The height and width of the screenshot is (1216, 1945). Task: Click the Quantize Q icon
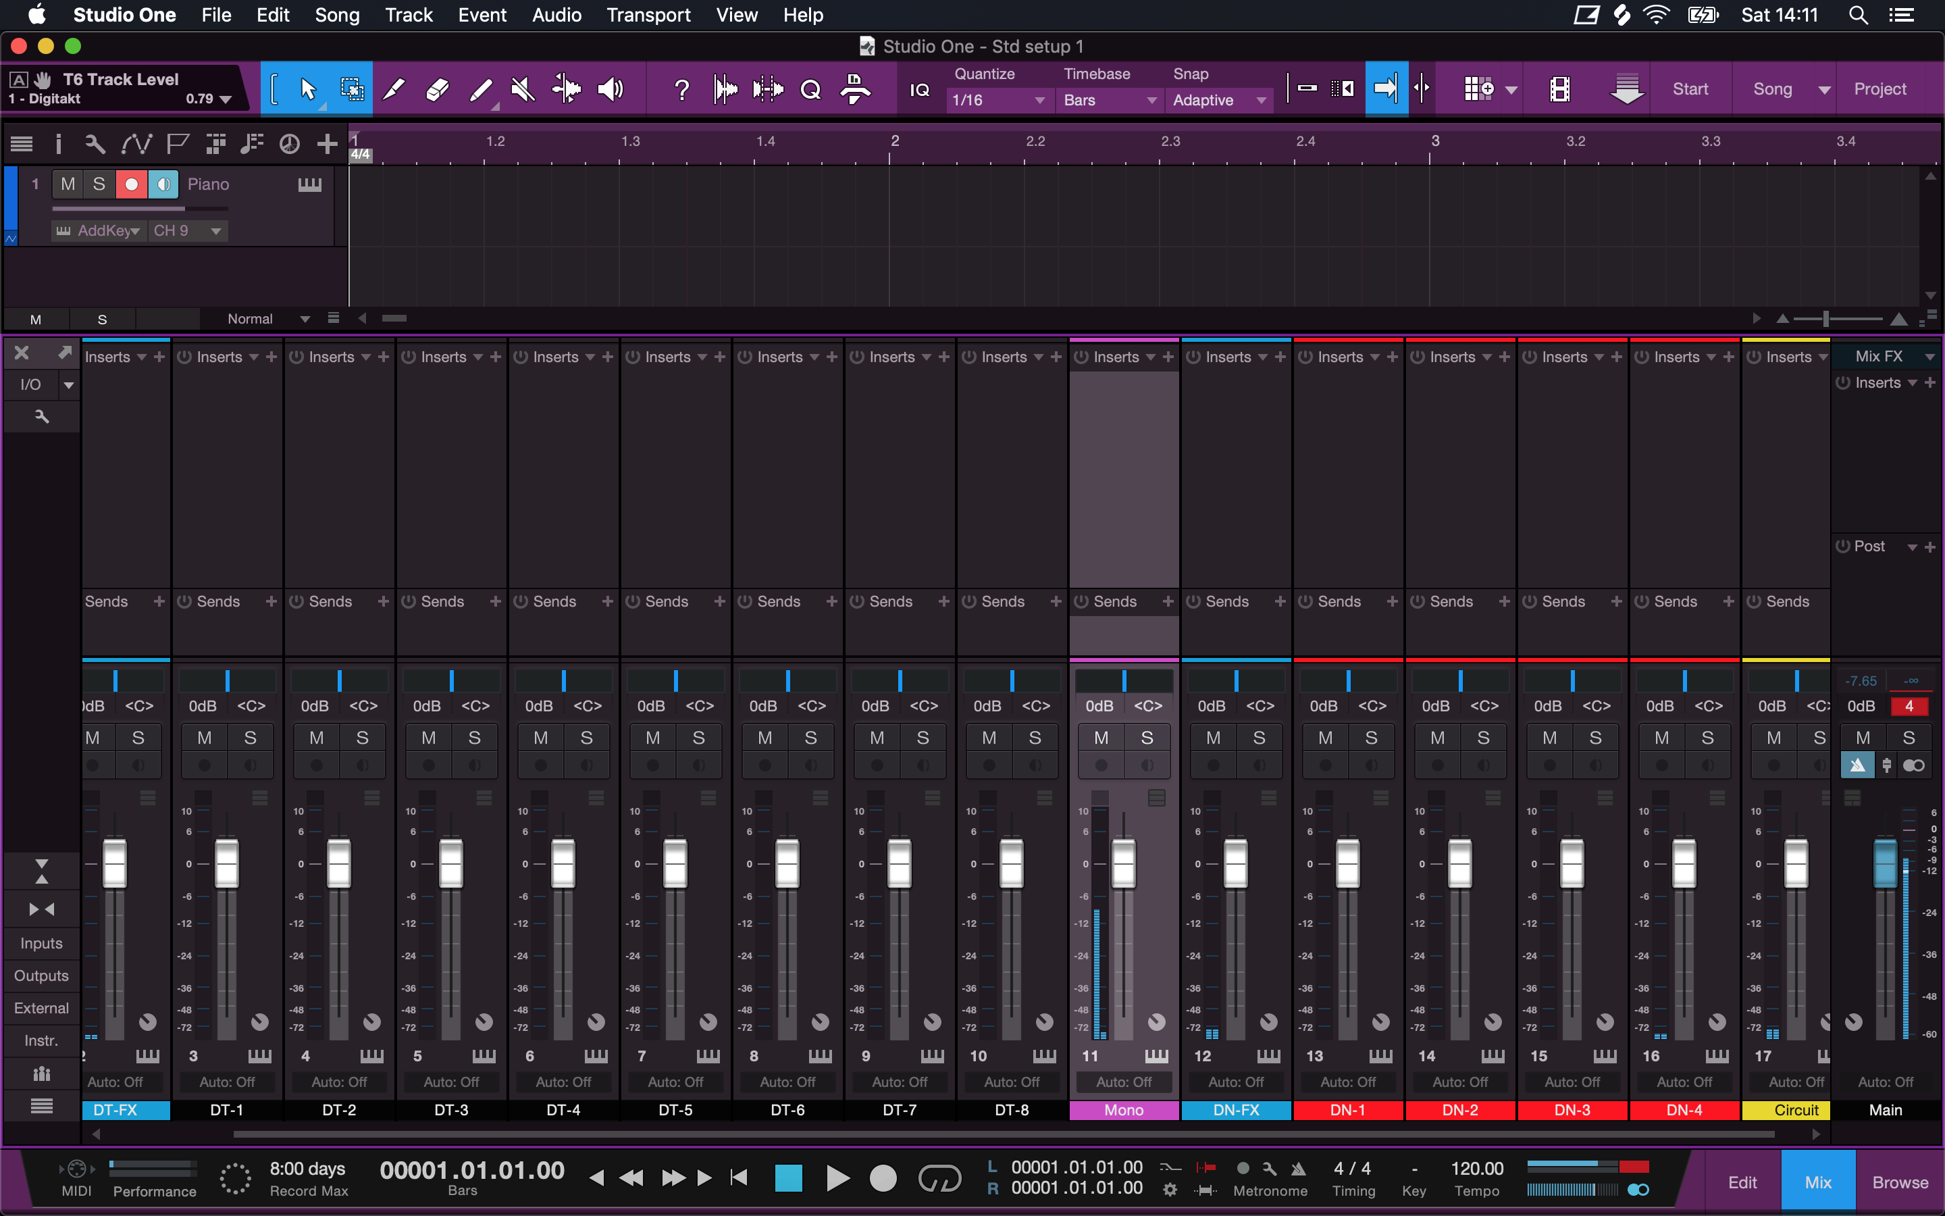click(811, 88)
